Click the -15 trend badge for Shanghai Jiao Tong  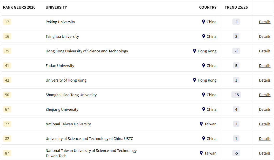click(236, 95)
